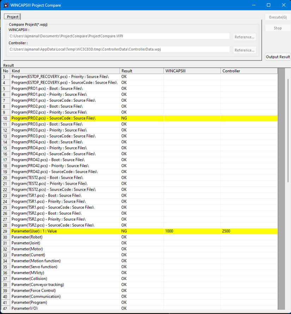Select row Program(PRO42.pcs) - Boot
291x314 pixels.
139,160
